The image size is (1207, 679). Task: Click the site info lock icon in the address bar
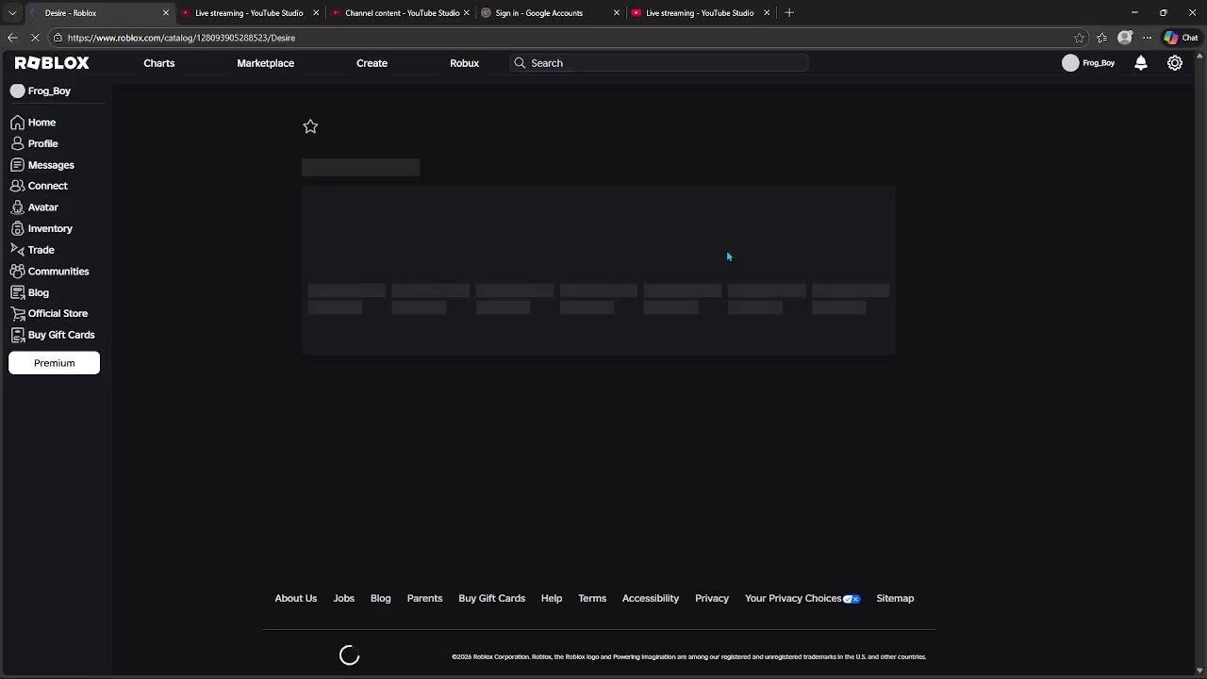[58, 38]
